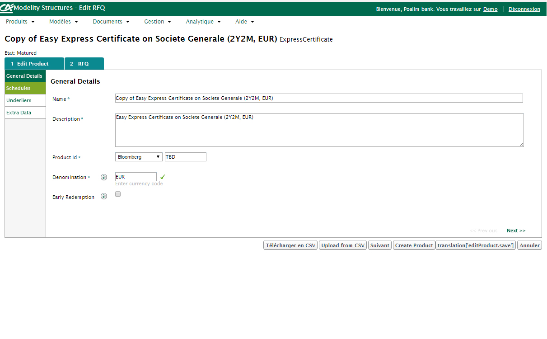Select General Details in the sidebar
This screenshot has width=547, height=339.
(25, 76)
